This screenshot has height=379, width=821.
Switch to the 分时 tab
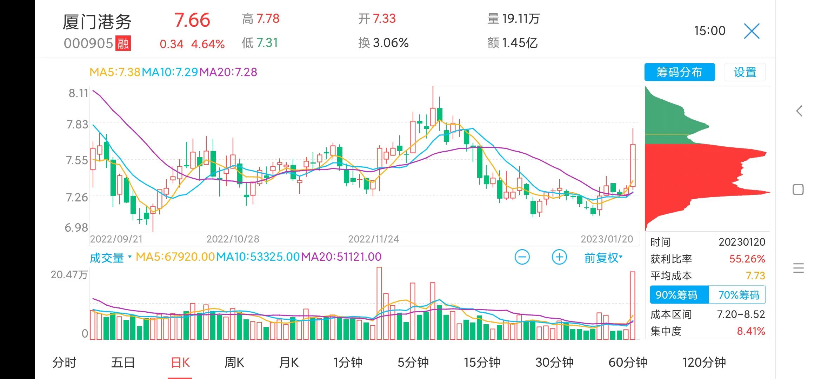64,363
